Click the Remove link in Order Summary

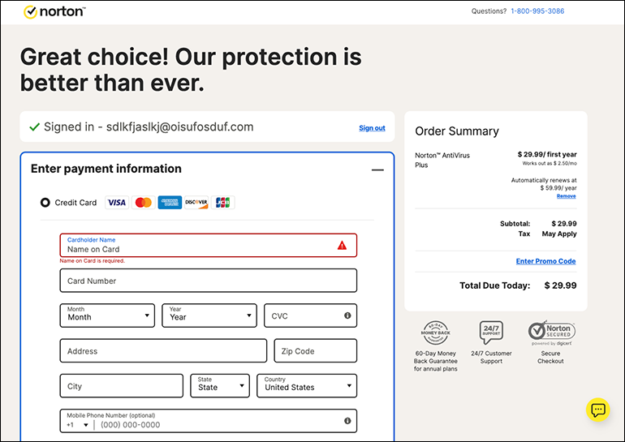[567, 196]
